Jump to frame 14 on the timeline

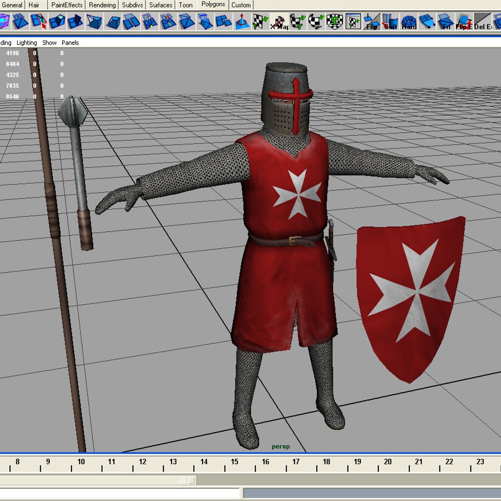pyautogui.click(x=204, y=462)
